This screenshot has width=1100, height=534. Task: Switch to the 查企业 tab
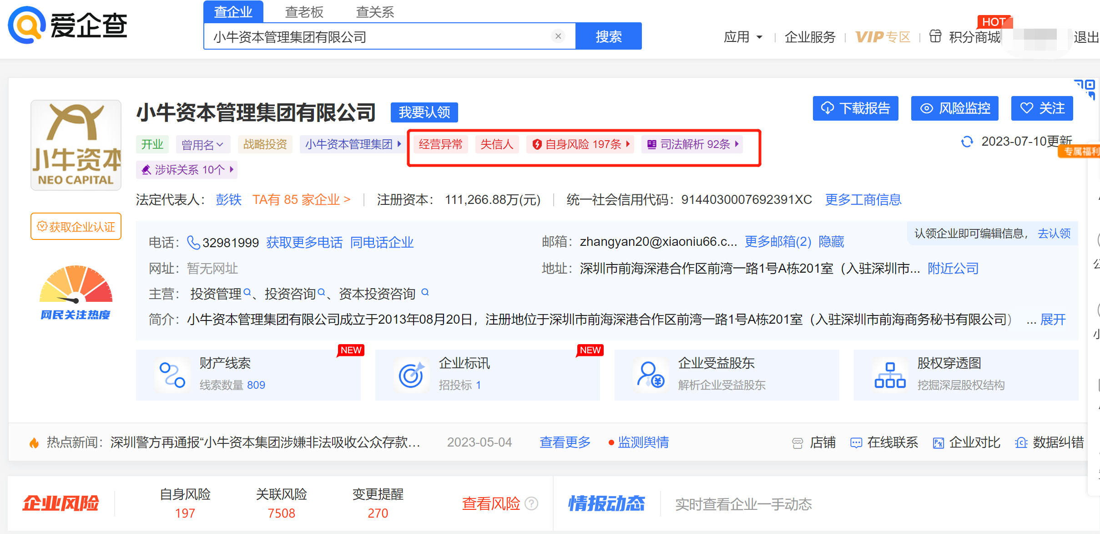coord(233,11)
